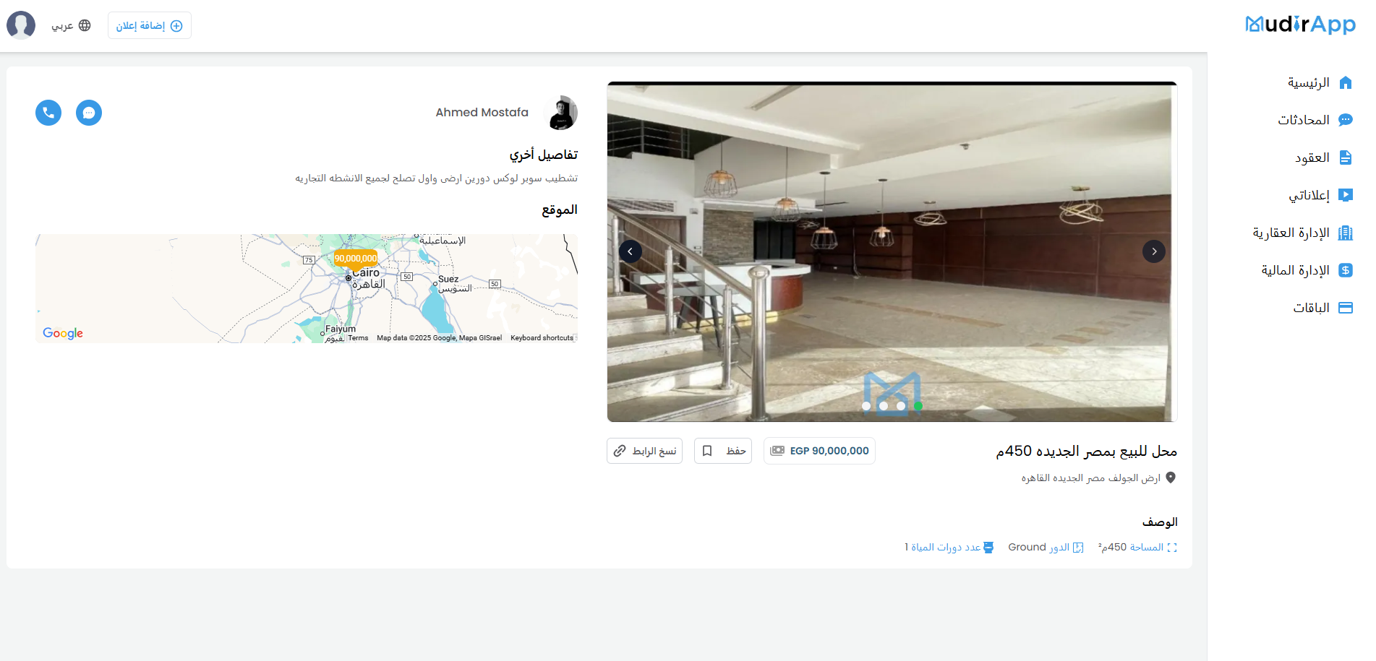Open chat with the advertiser
This screenshot has width=1376, height=661.
coord(89,113)
